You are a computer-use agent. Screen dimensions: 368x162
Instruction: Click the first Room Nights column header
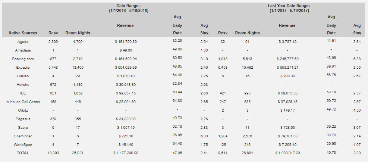(x=78, y=33)
